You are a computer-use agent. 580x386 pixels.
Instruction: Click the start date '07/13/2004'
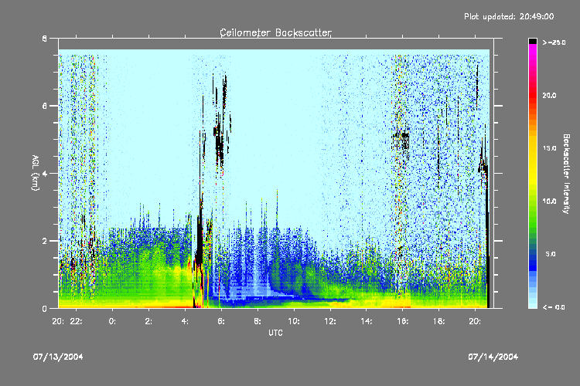coord(58,357)
